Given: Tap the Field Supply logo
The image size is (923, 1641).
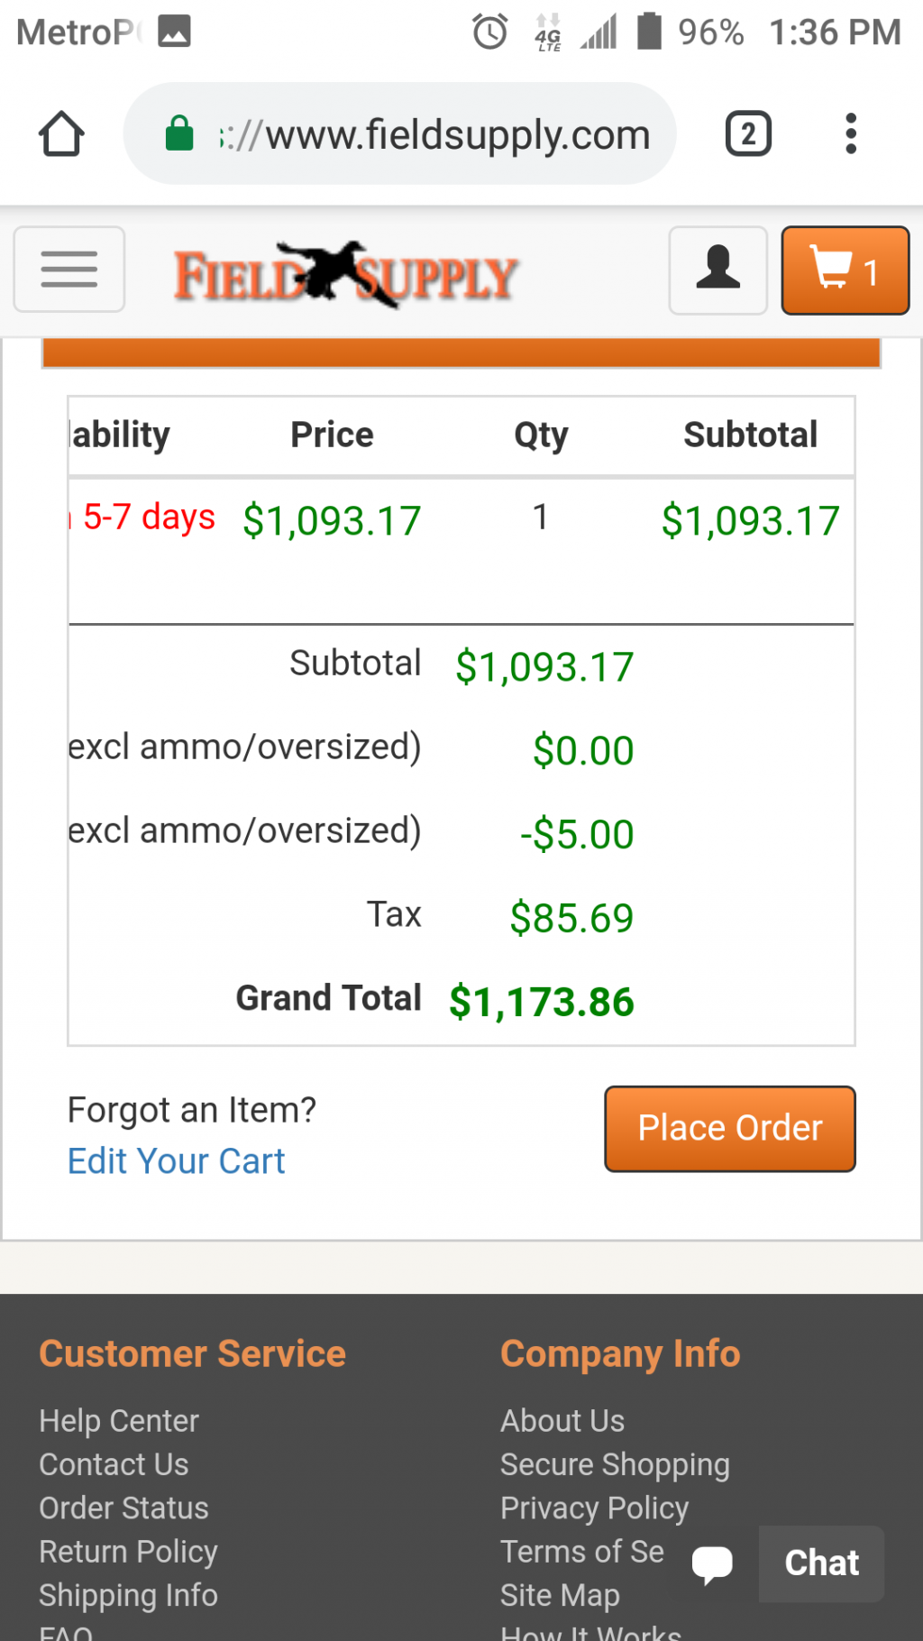Looking at the screenshot, I should click(345, 274).
